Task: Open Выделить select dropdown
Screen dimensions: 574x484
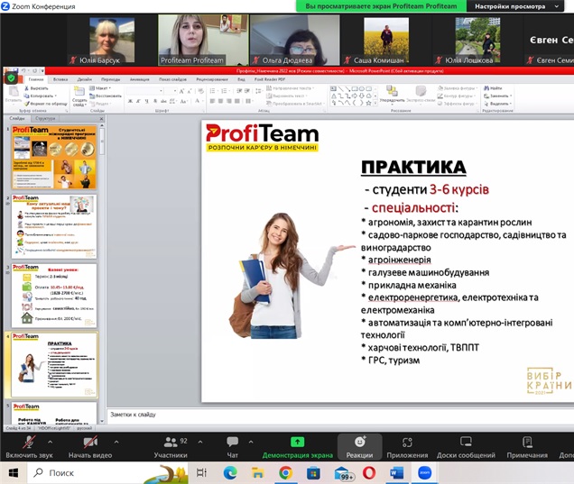Action: (497, 104)
